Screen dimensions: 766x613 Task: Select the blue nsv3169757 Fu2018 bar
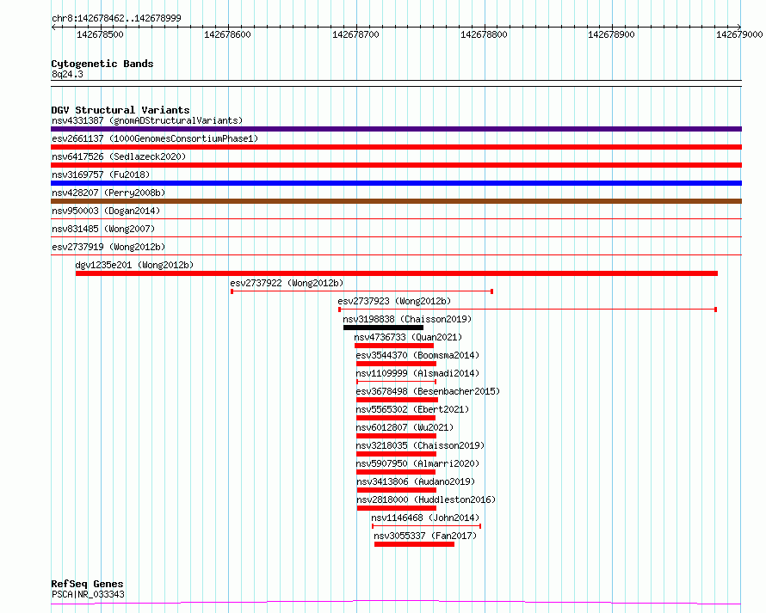pyautogui.click(x=396, y=183)
